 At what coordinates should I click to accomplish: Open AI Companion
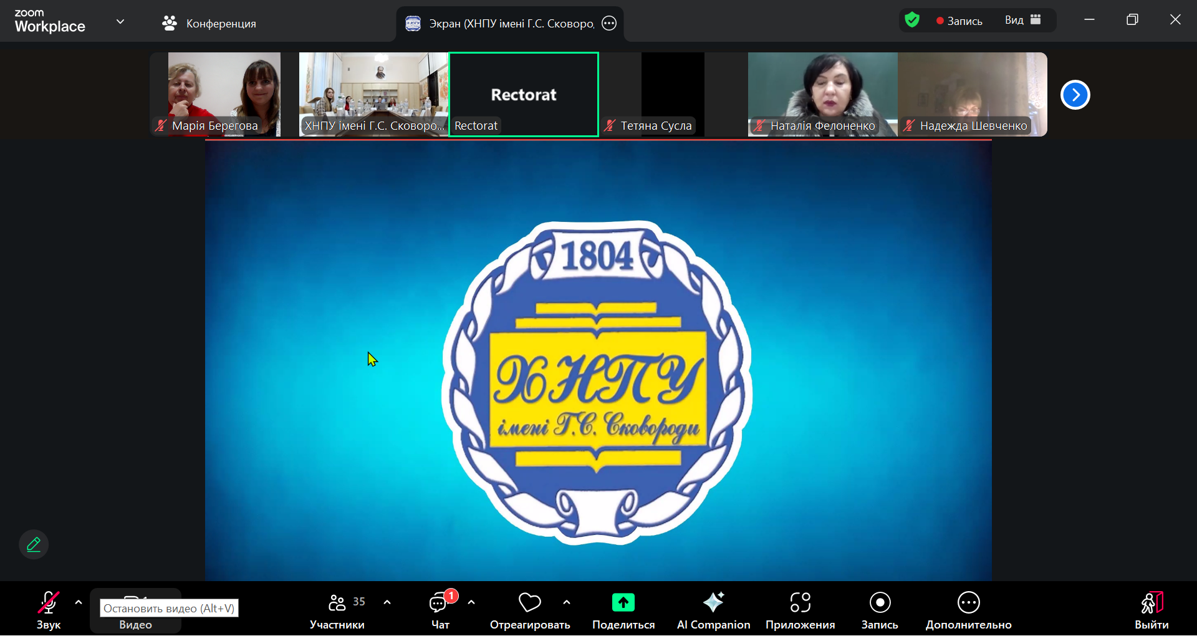click(713, 603)
